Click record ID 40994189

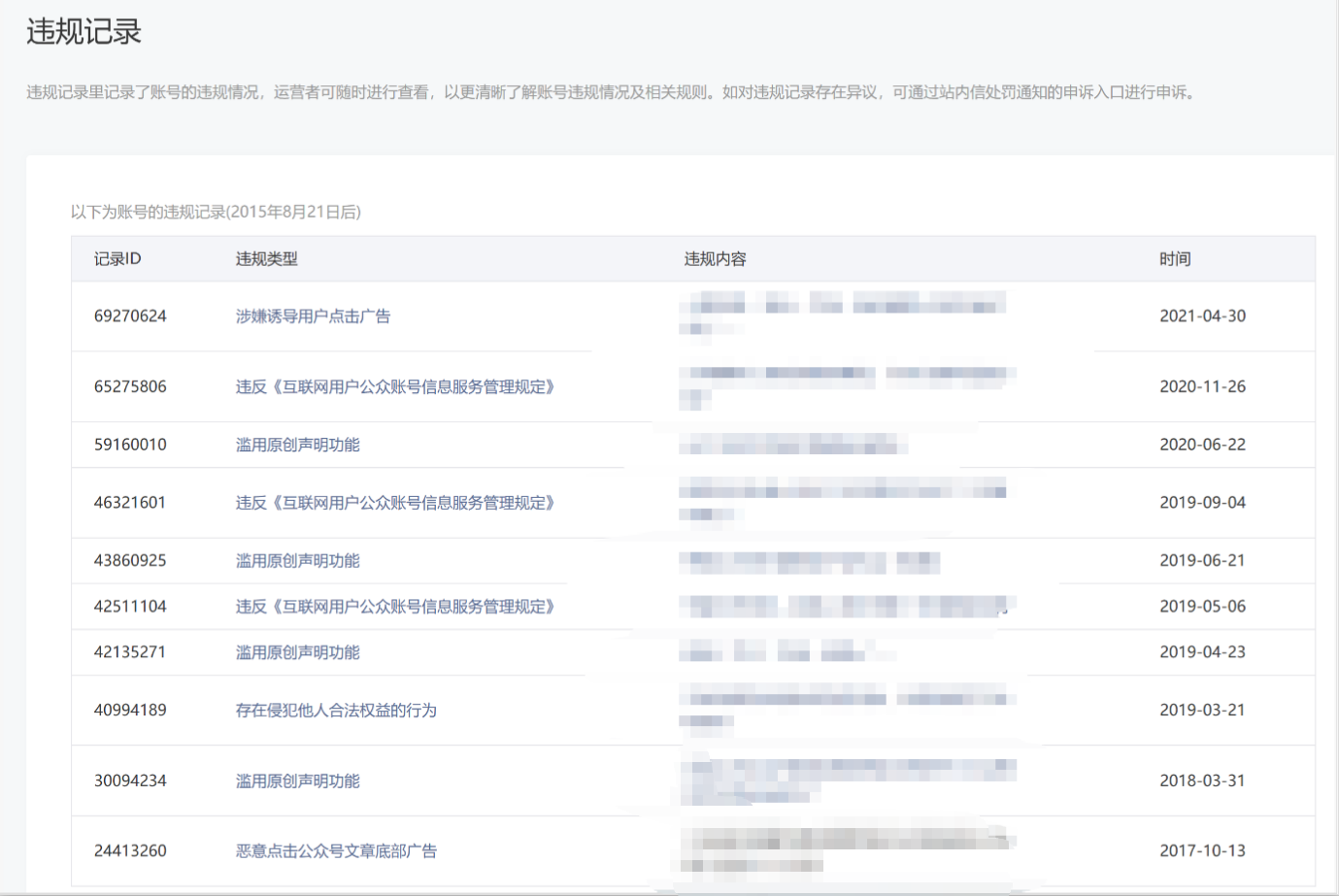coord(130,711)
